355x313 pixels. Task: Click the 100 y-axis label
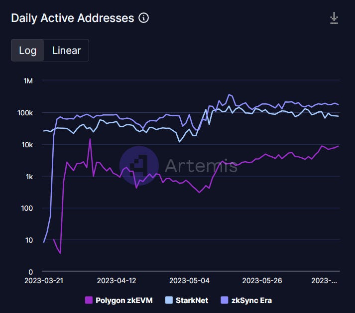(27, 208)
